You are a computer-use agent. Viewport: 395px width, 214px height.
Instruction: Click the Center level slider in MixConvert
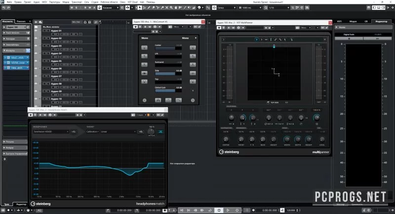[168, 48]
